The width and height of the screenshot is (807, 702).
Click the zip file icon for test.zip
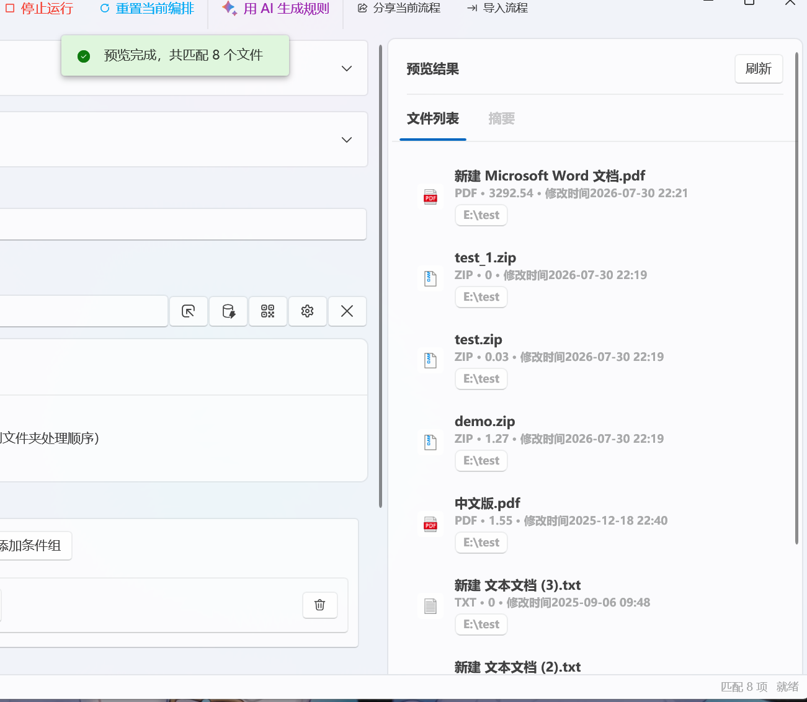pos(430,360)
